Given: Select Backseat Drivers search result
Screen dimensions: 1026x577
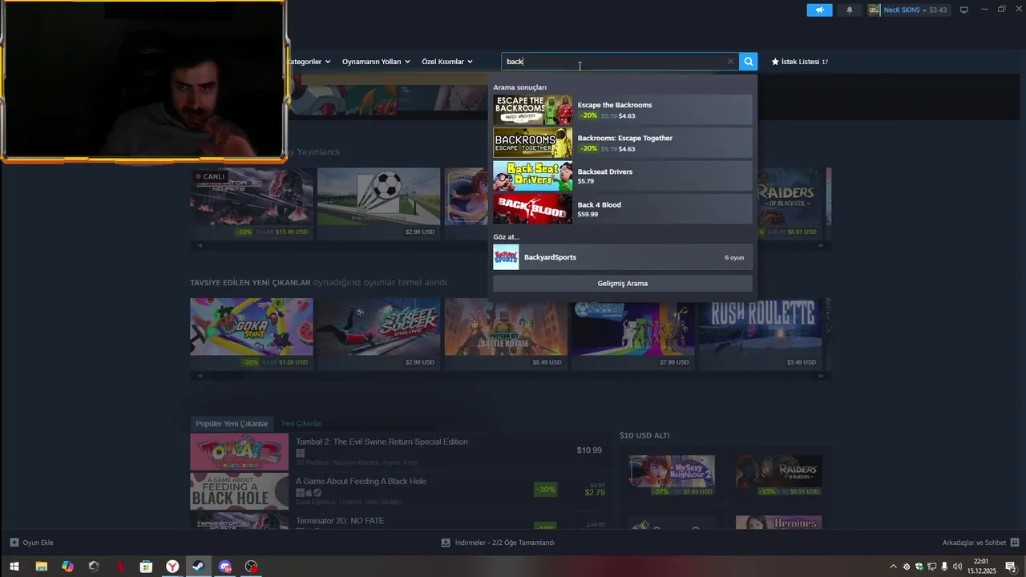Looking at the screenshot, I should click(x=623, y=176).
